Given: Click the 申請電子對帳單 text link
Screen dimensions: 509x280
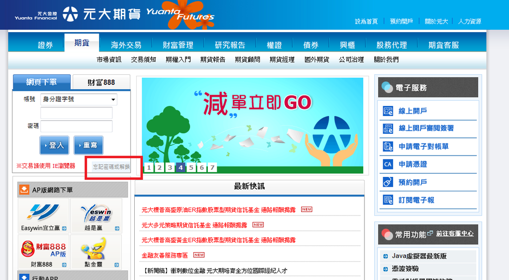Looking at the screenshot, I should pos(424,146).
